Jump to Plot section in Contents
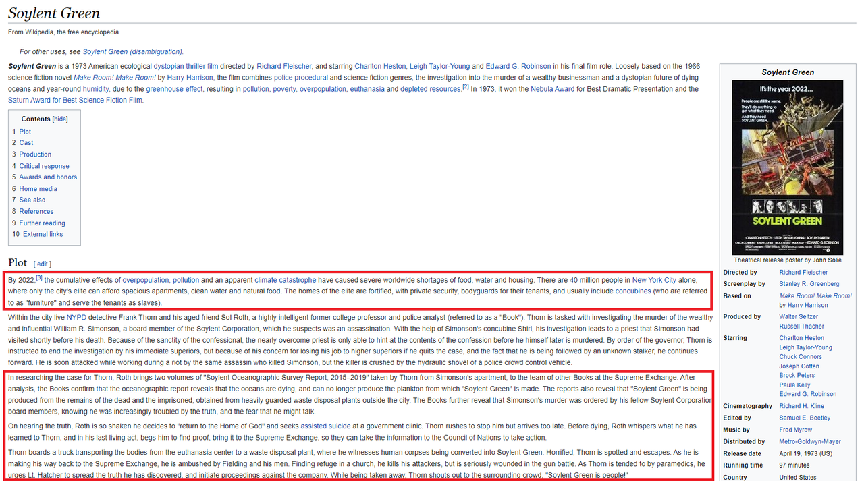The height and width of the screenshot is (481, 864). point(25,132)
